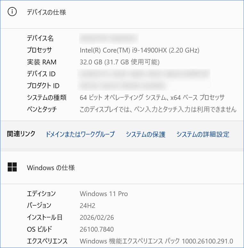244x248 pixels.
Task: Click the 関連リンク label
Action: 21,134
